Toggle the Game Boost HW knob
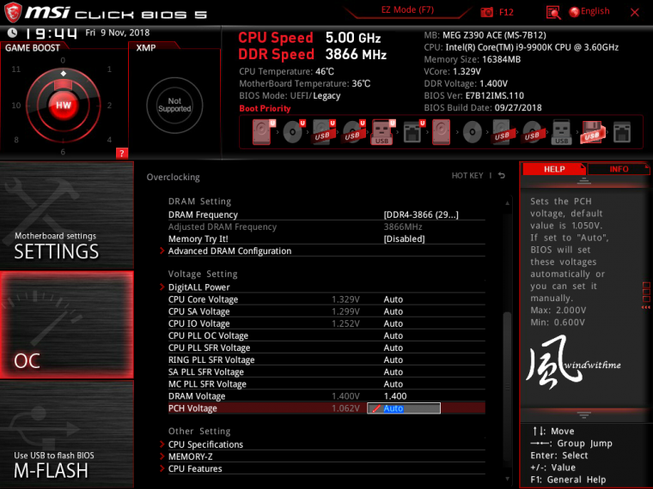Image resolution: width=653 pixels, height=489 pixels. click(64, 106)
